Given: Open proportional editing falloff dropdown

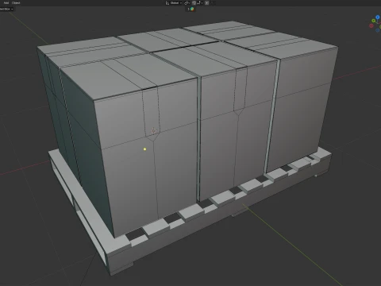Looking at the screenshot, I should click(213, 3).
